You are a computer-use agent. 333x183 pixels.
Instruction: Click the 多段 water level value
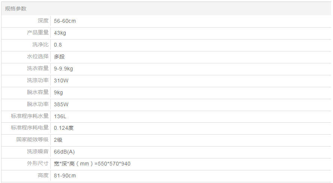[59, 57]
